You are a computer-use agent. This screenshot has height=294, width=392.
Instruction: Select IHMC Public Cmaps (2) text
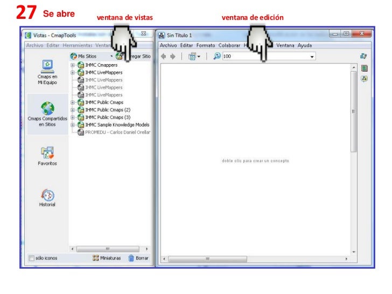pyautogui.click(x=108, y=110)
